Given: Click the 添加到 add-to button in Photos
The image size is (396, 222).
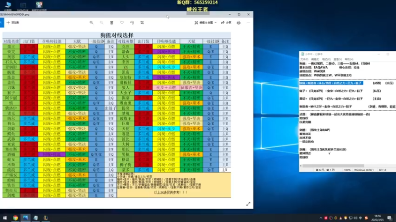Looking at the screenshot, I should pyautogui.click(x=13, y=23).
